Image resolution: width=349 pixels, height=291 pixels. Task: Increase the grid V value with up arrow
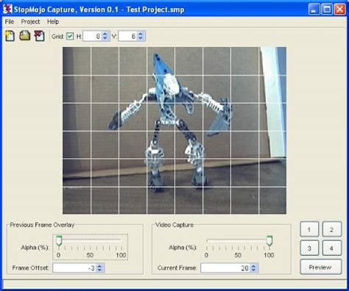[141, 34]
